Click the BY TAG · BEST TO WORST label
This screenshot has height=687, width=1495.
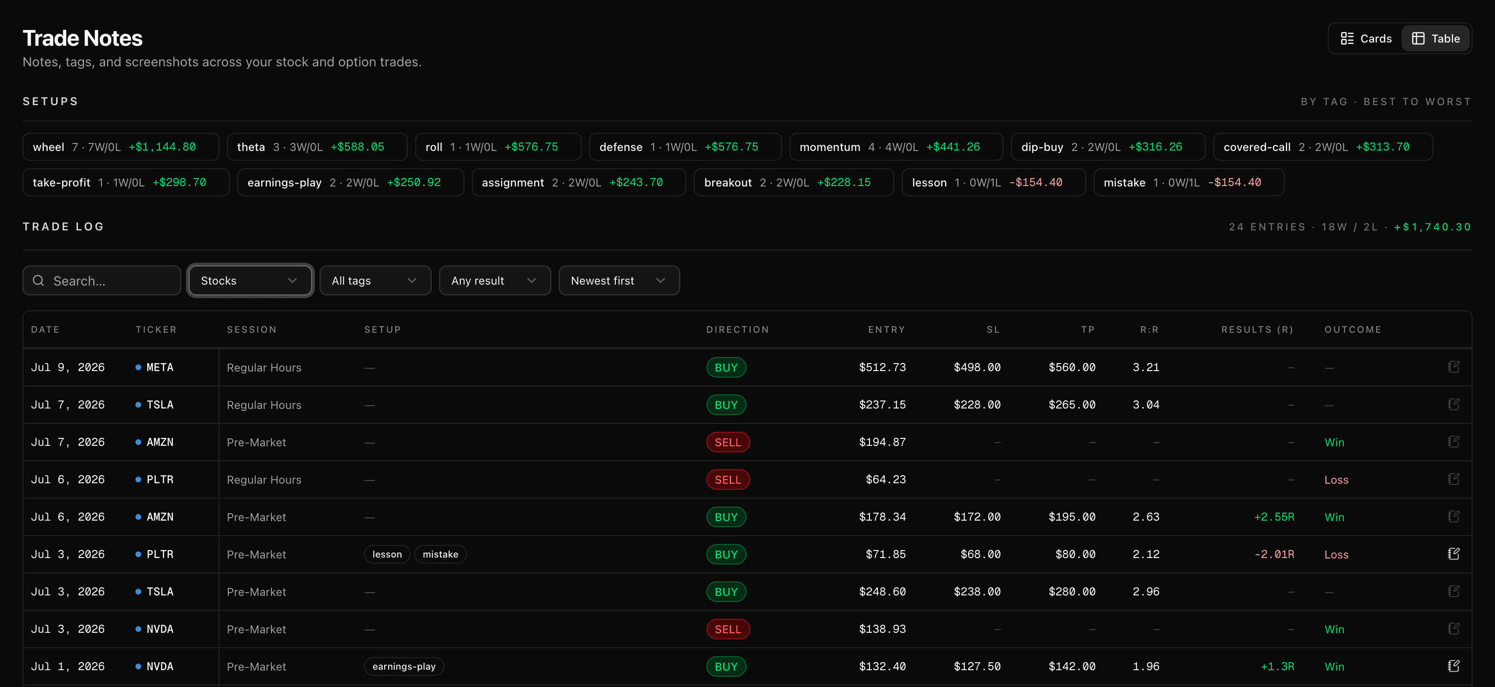pos(1386,101)
